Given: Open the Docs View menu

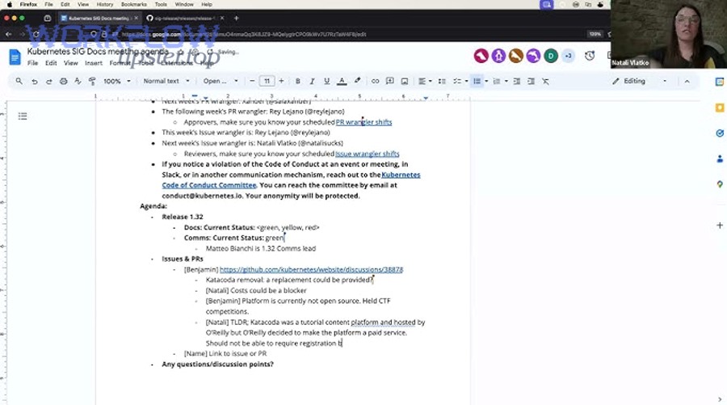Looking at the screenshot, I should (x=70, y=63).
